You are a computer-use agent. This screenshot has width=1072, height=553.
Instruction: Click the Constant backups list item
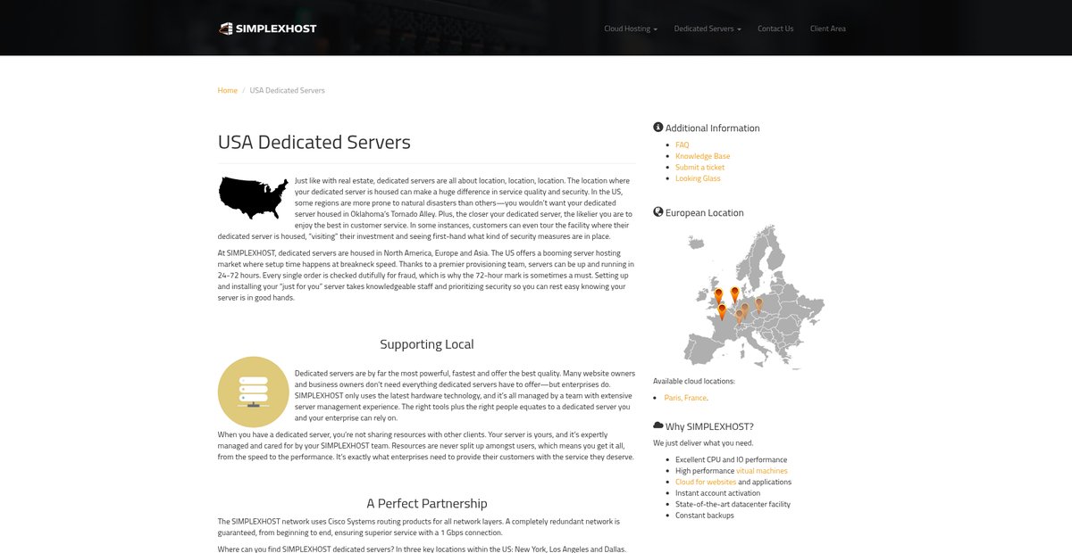pyautogui.click(x=705, y=515)
